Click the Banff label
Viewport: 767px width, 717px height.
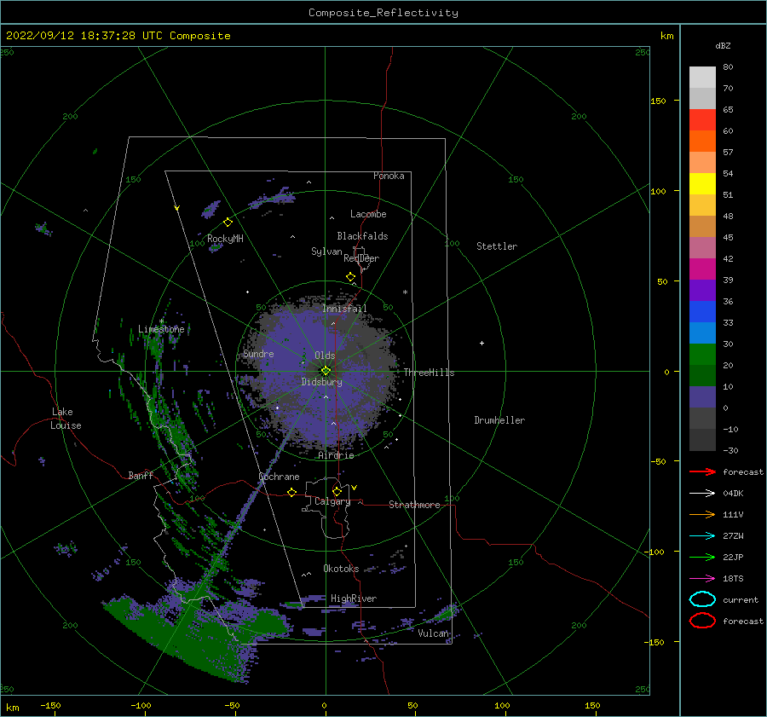click(x=141, y=475)
